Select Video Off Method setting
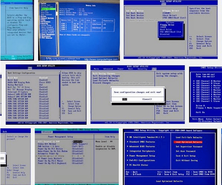Viewport: 222px width, 185px height. pyautogui.click(x=47, y=144)
